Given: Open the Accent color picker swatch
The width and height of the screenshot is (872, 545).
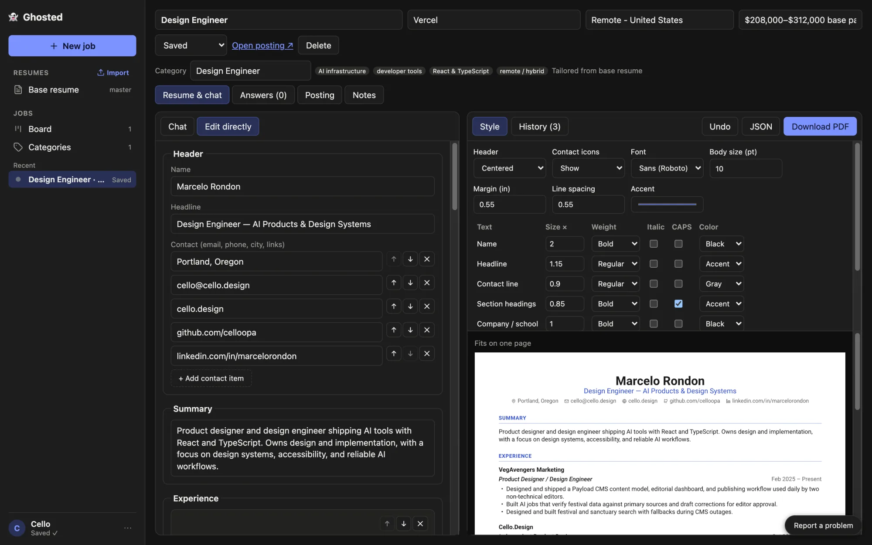Looking at the screenshot, I should pyautogui.click(x=667, y=204).
